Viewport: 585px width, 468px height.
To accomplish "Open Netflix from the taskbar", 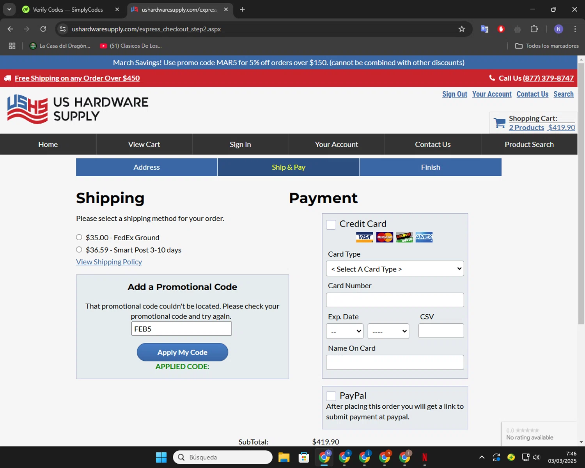I will pyautogui.click(x=425, y=457).
